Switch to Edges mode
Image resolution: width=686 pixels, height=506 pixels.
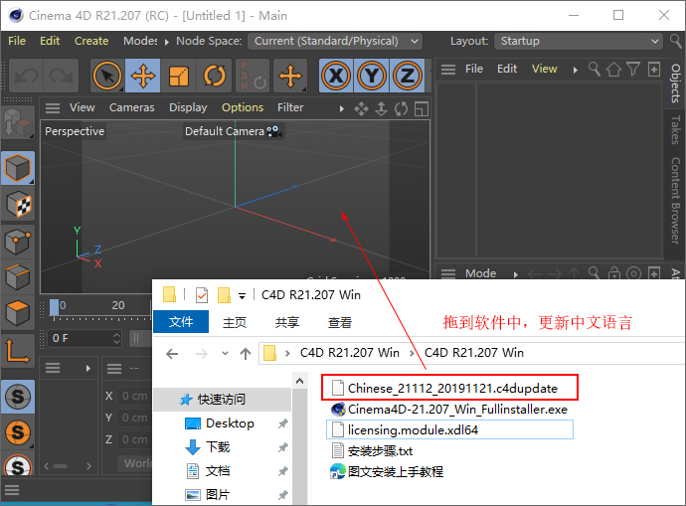point(18,277)
